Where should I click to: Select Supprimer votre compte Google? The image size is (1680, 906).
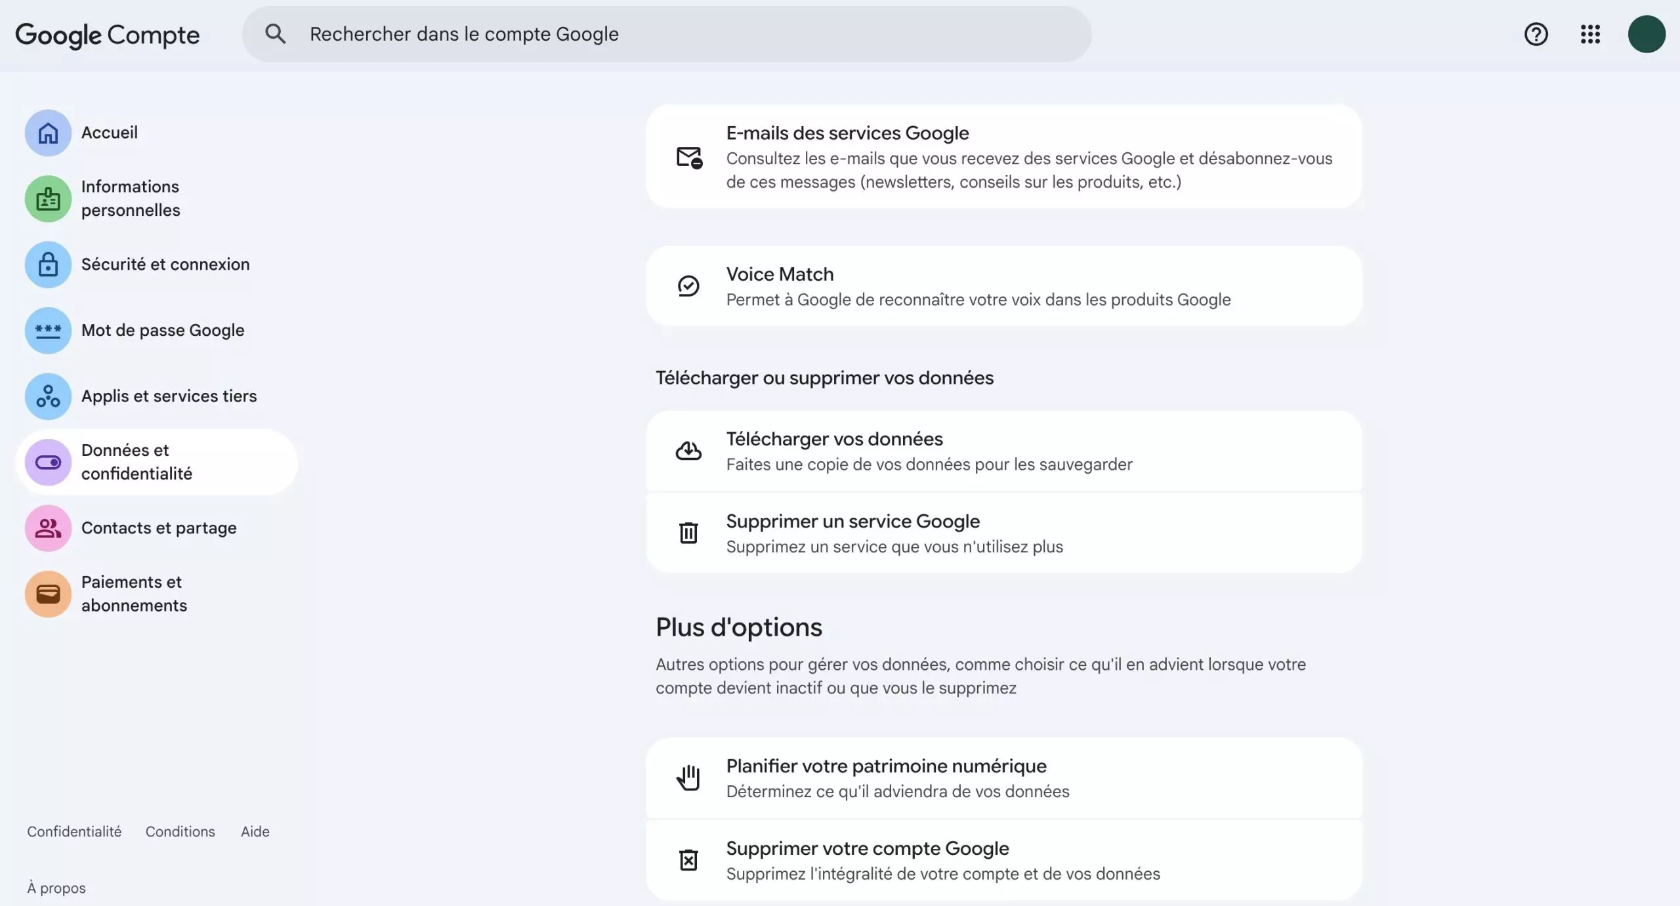coord(1003,860)
